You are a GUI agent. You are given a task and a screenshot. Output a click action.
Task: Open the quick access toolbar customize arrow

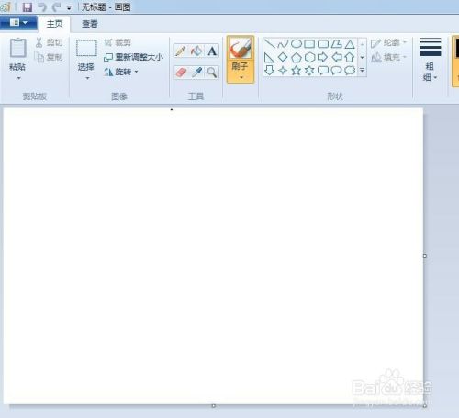pyautogui.click(x=69, y=7)
